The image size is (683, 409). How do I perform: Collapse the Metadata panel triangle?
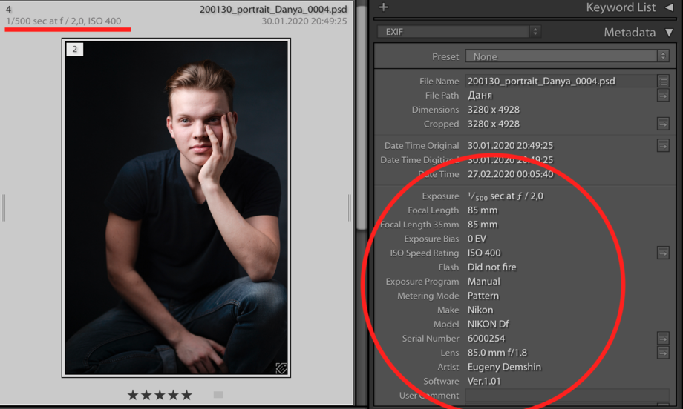pyautogui.click(x=669, y=33)
